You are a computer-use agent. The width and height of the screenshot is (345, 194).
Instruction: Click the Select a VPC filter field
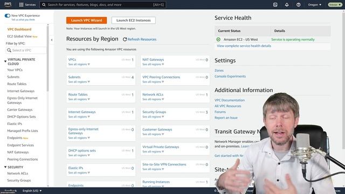pyautogui.click(x=26, y=50)
